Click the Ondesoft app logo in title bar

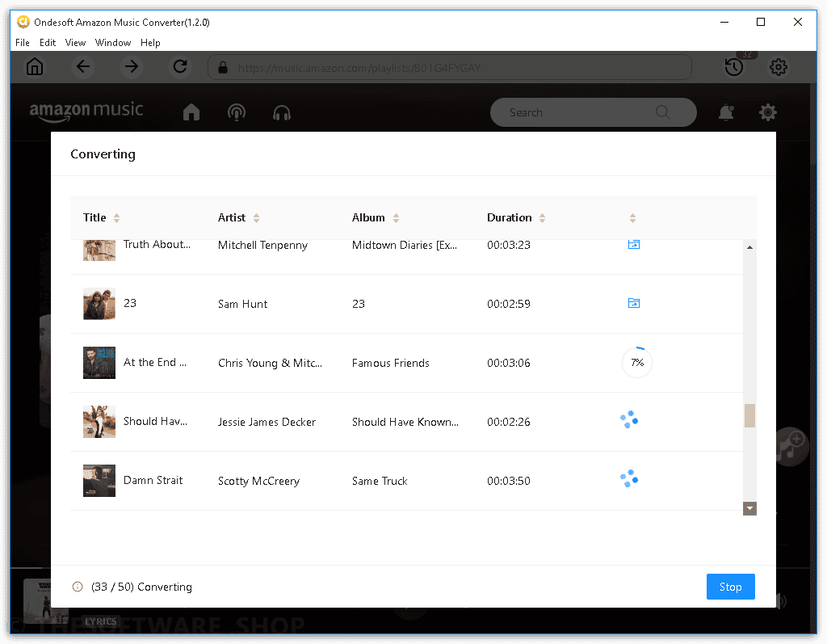[x=23, y=22]
